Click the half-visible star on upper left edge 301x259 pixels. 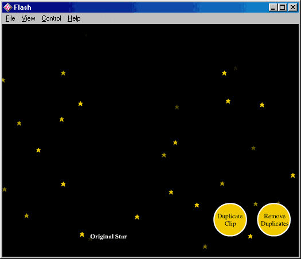click(3, 80)
